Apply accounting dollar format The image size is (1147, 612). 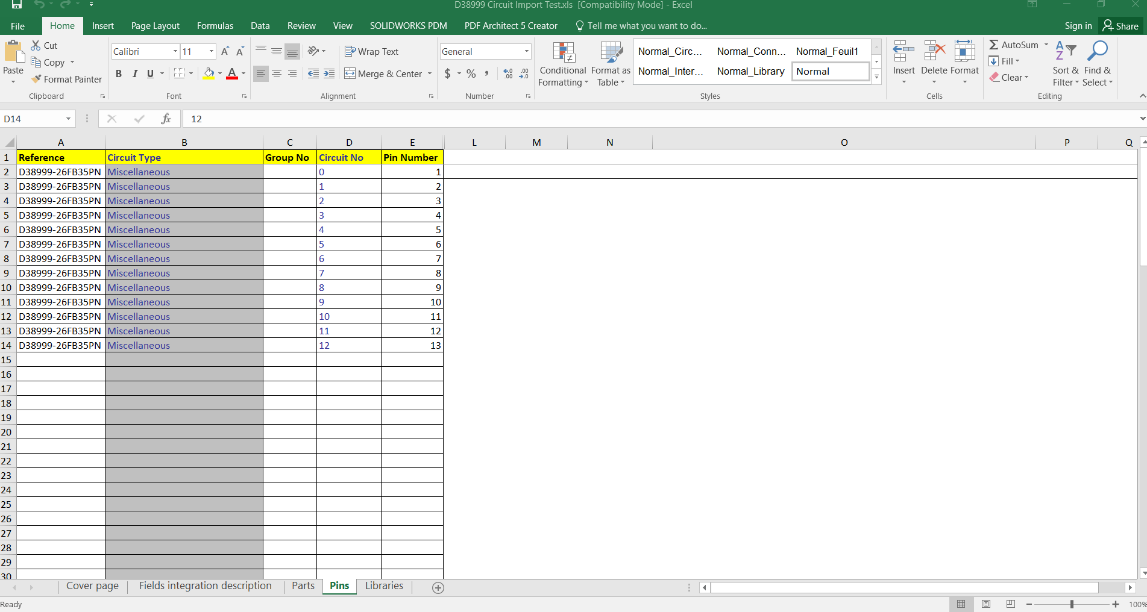point(448,73)
